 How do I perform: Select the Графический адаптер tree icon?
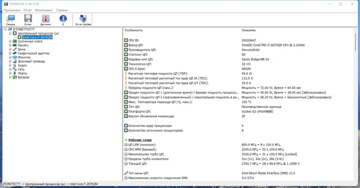15,53
